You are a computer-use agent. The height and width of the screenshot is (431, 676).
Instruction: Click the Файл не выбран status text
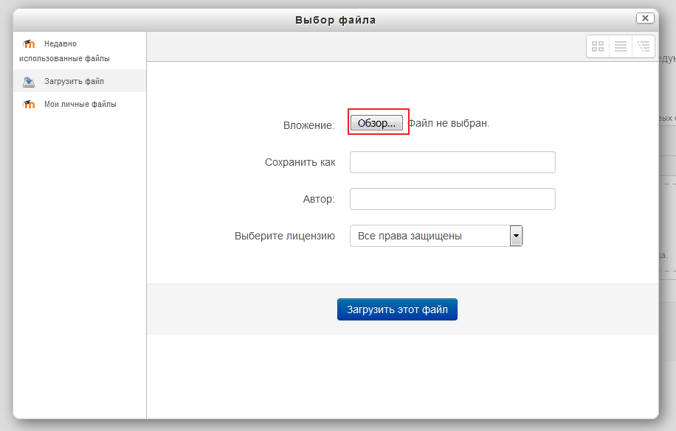coord(449,123)
